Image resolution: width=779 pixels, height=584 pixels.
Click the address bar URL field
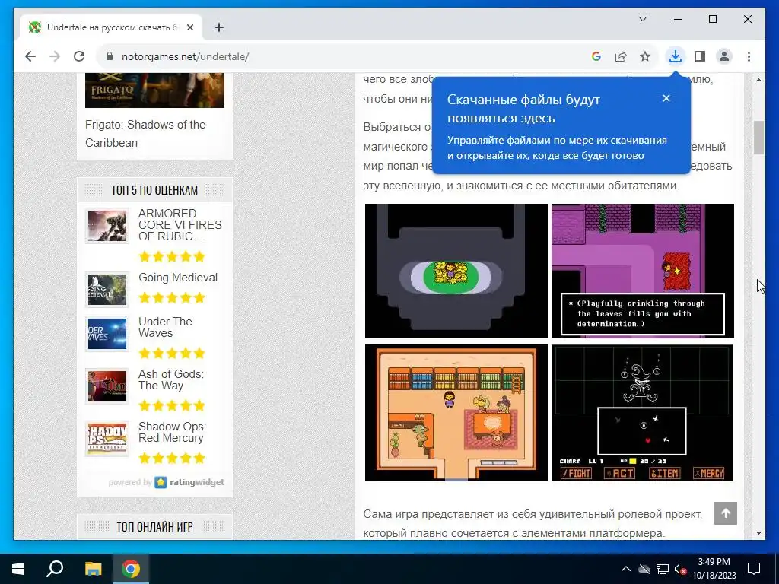click(x=343, y=56)
